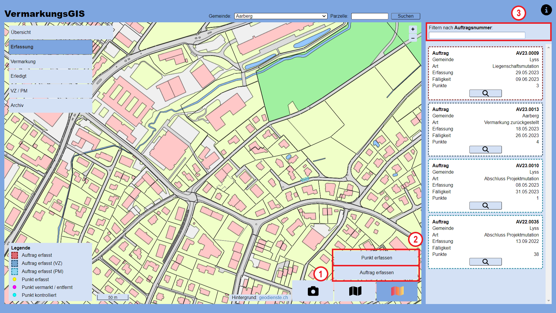Select the VZ / PM tab
Image resolution: width=556 pixels, height=313 pixels.
[19, 91]
